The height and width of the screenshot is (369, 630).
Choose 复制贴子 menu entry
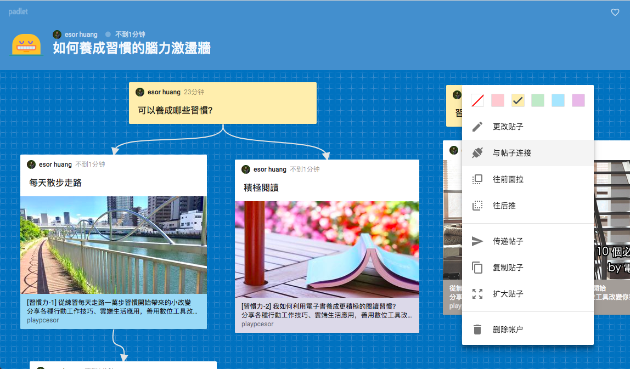527,268
